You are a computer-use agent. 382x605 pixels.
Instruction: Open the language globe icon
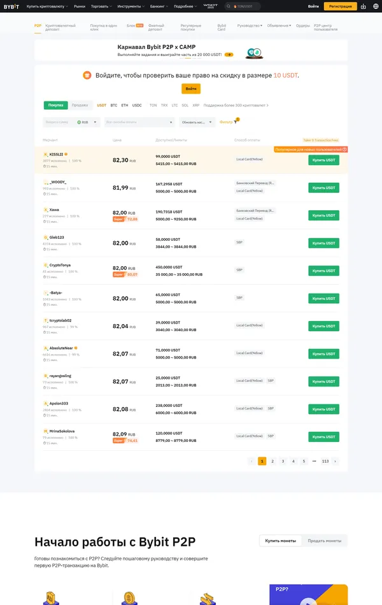(x=376, y=6)
